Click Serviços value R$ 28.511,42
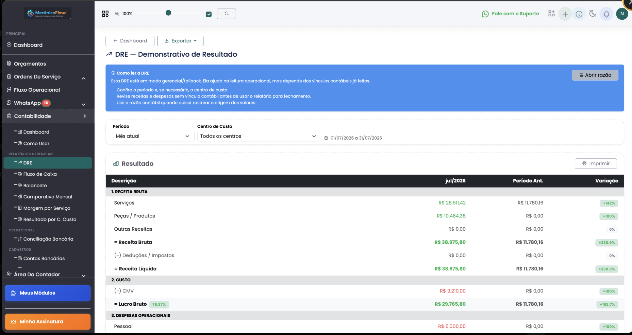 point(452,203)
